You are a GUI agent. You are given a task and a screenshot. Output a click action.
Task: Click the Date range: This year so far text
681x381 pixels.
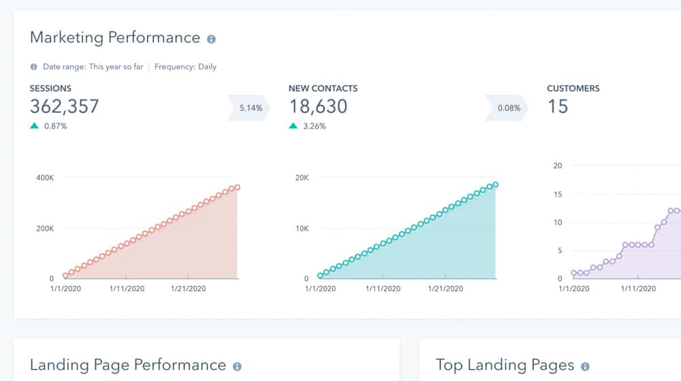point(93,67)
